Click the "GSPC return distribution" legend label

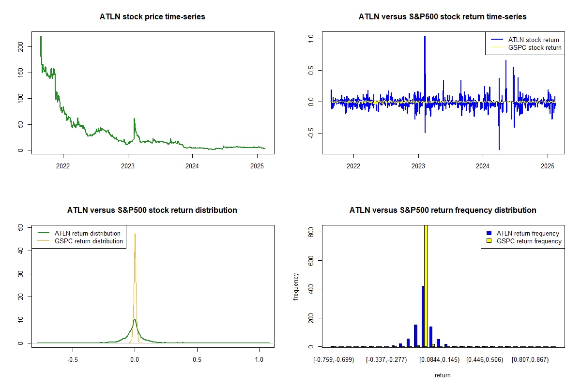pos(89,241)
